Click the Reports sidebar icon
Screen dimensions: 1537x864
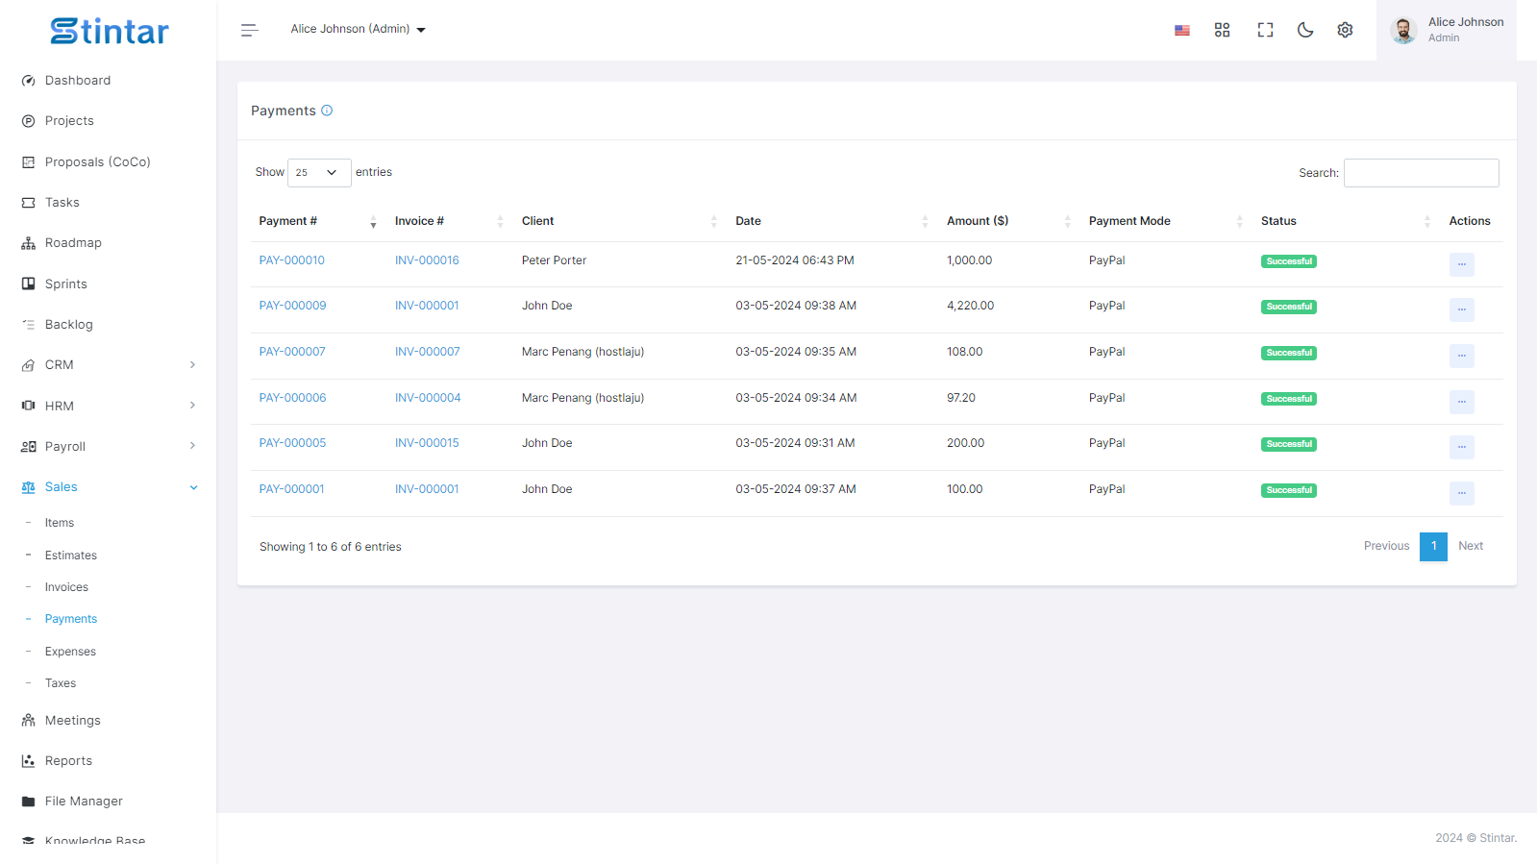pyautogui.click(x=28, y=761)
